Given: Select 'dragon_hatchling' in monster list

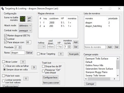Looking at the screenshot, I should tap(102, 26).
